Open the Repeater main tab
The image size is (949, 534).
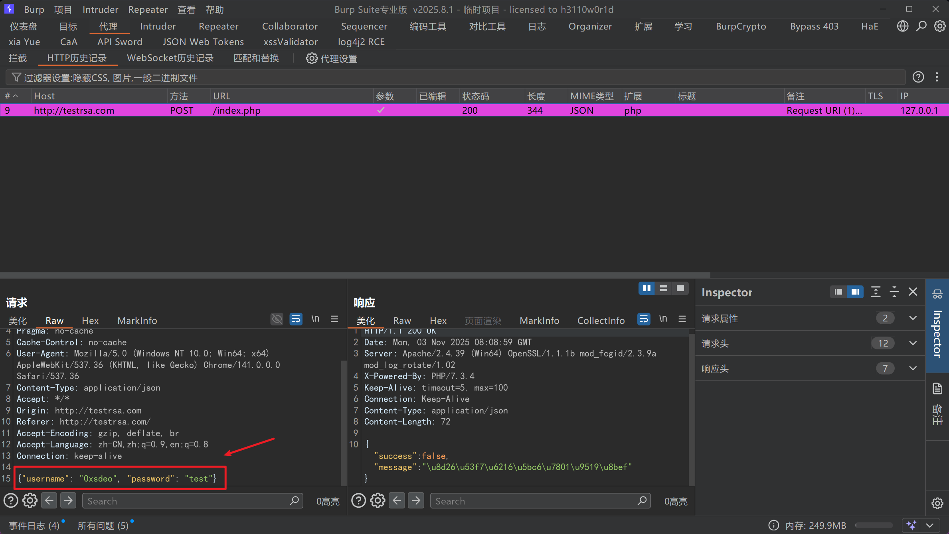point(218,26)
